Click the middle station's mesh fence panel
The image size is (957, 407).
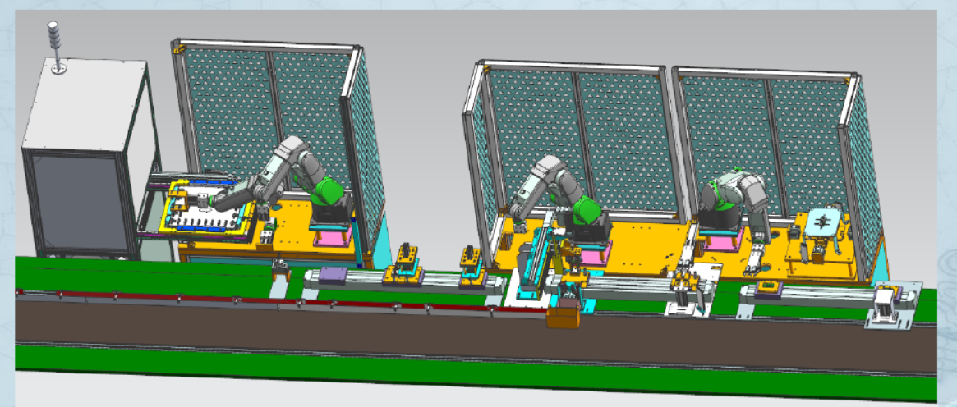tap(575, 123)
